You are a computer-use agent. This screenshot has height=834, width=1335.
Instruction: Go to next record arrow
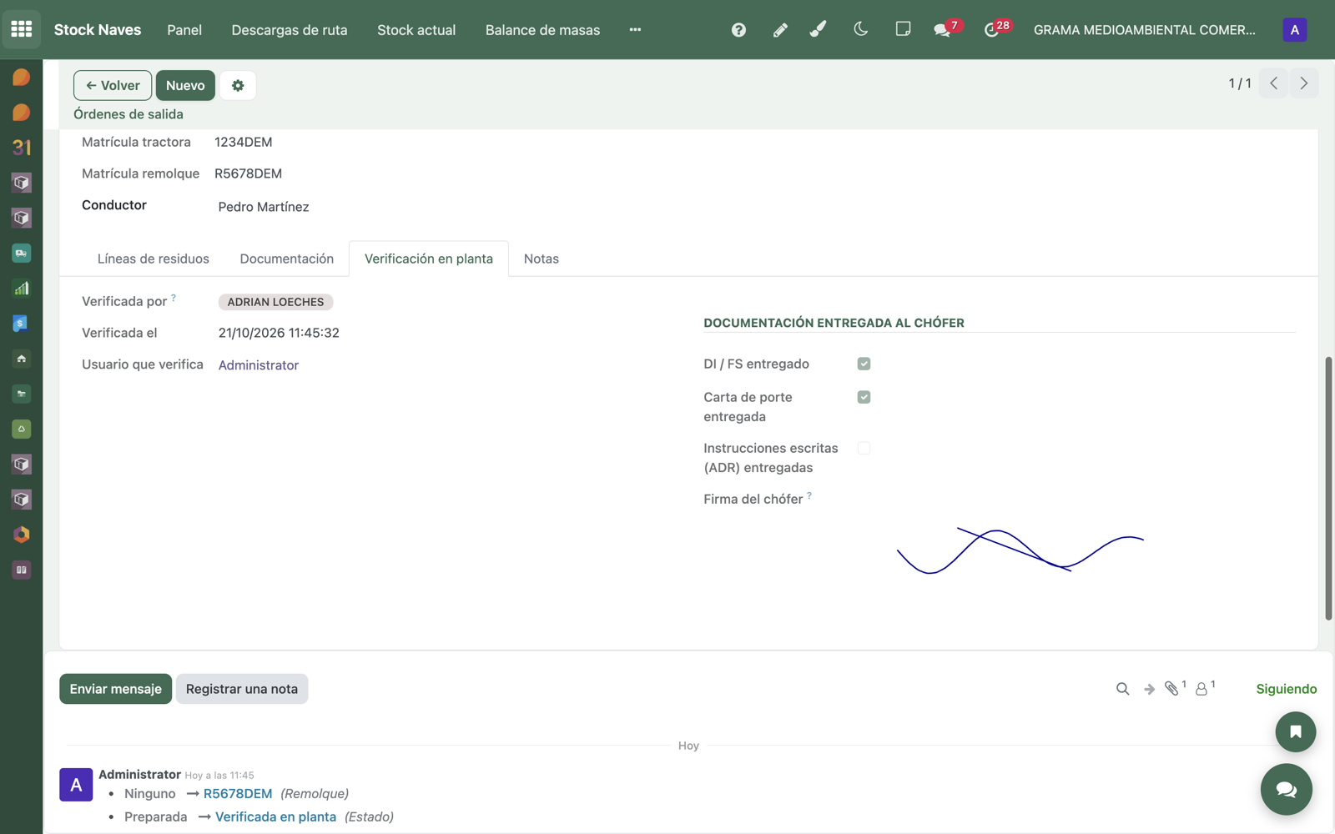click(x=1303, y=83)
